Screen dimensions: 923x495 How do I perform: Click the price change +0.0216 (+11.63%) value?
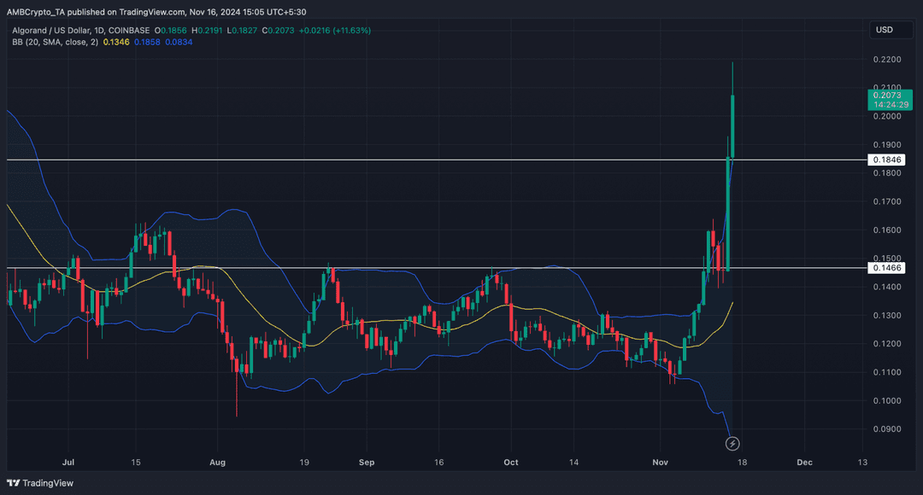323,30
